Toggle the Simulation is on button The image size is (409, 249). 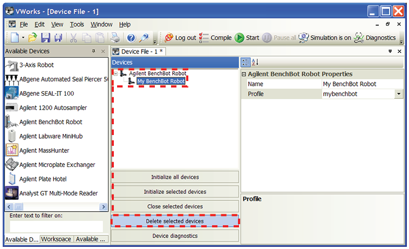point(324,38)
